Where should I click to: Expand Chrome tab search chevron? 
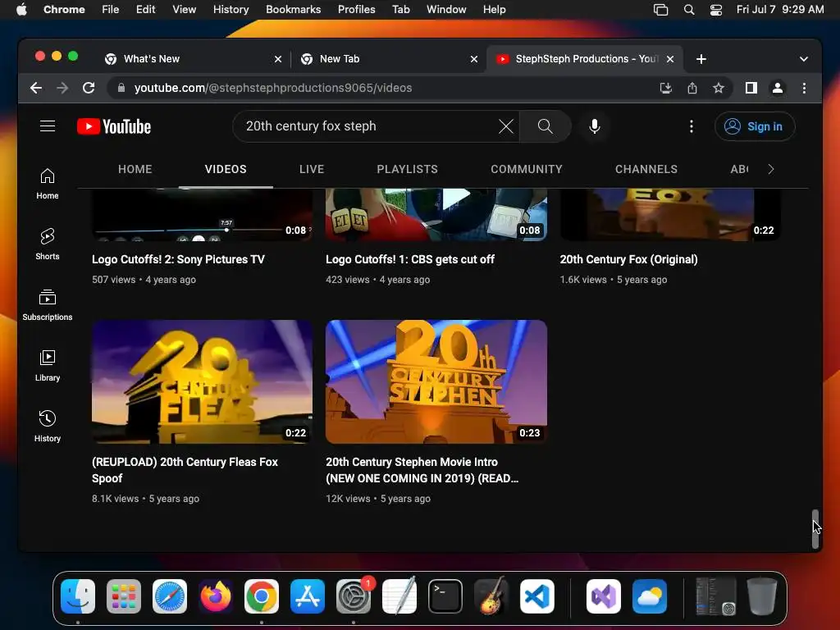[x=804, y=59]
